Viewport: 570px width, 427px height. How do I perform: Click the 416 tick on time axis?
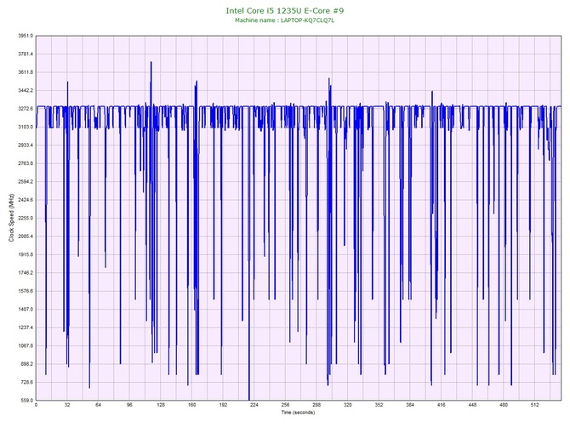(x=442, y=405)
